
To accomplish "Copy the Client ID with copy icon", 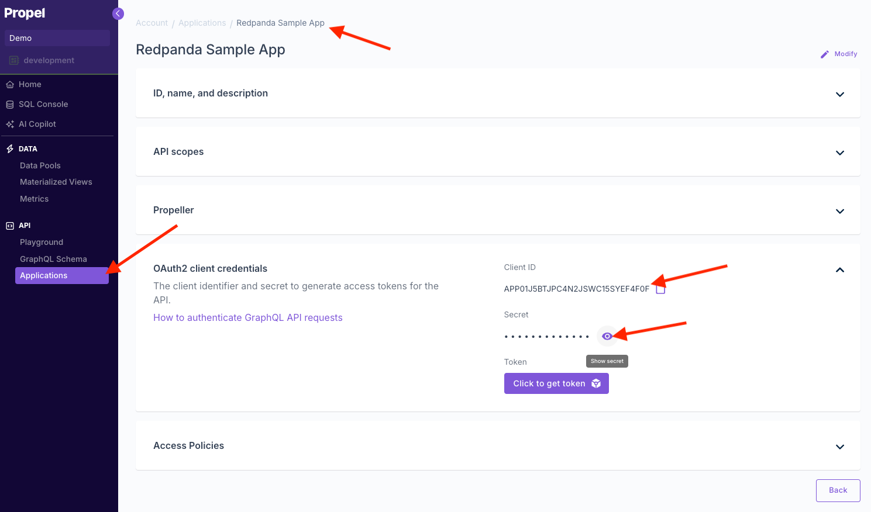I will [660, 289].
